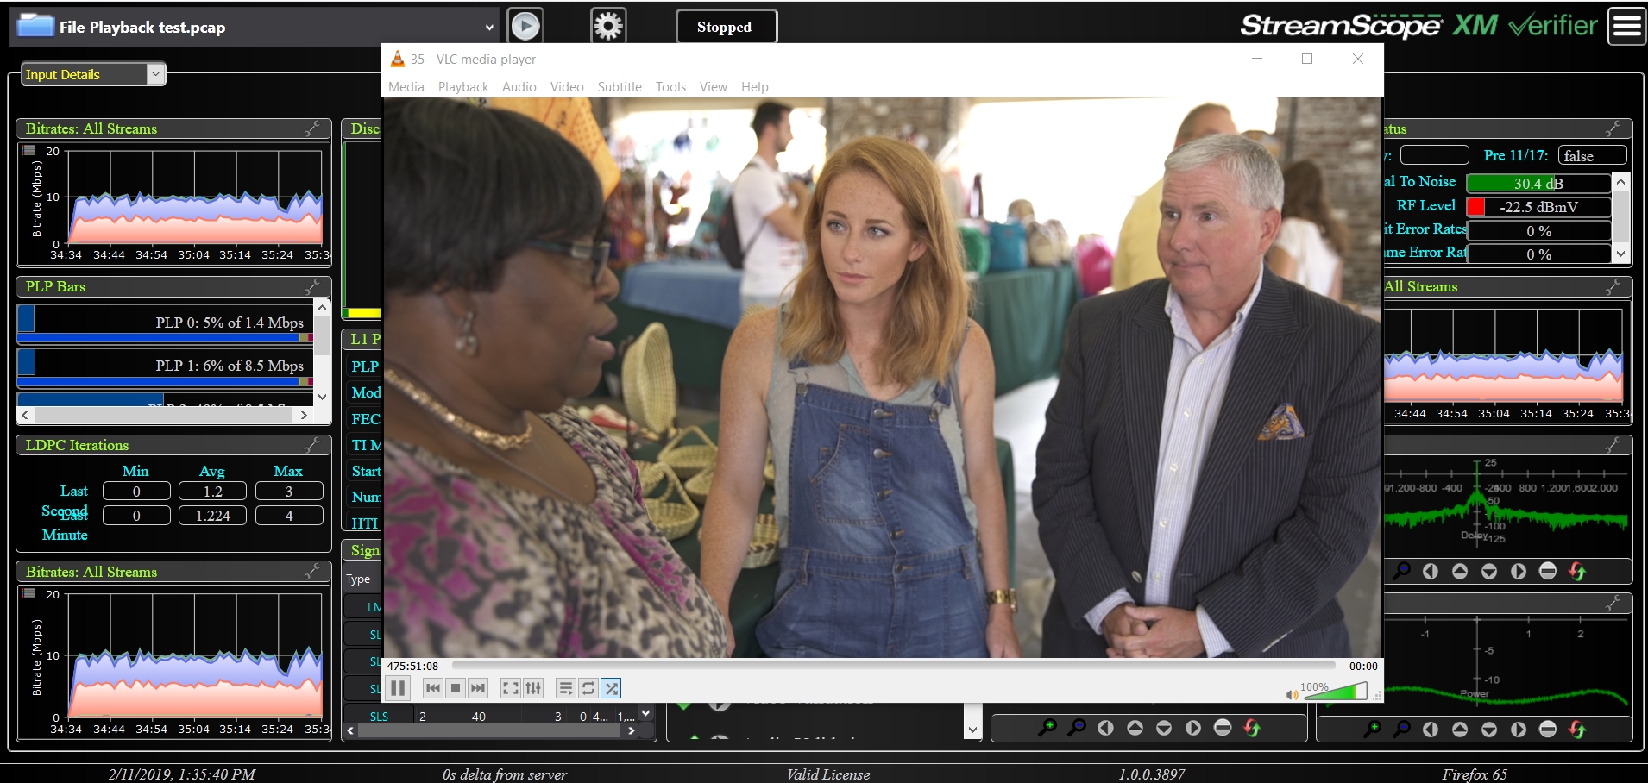Disable VLC random shuffle
The width and height of the screenshot is (1648, 783).
(611, 688)
